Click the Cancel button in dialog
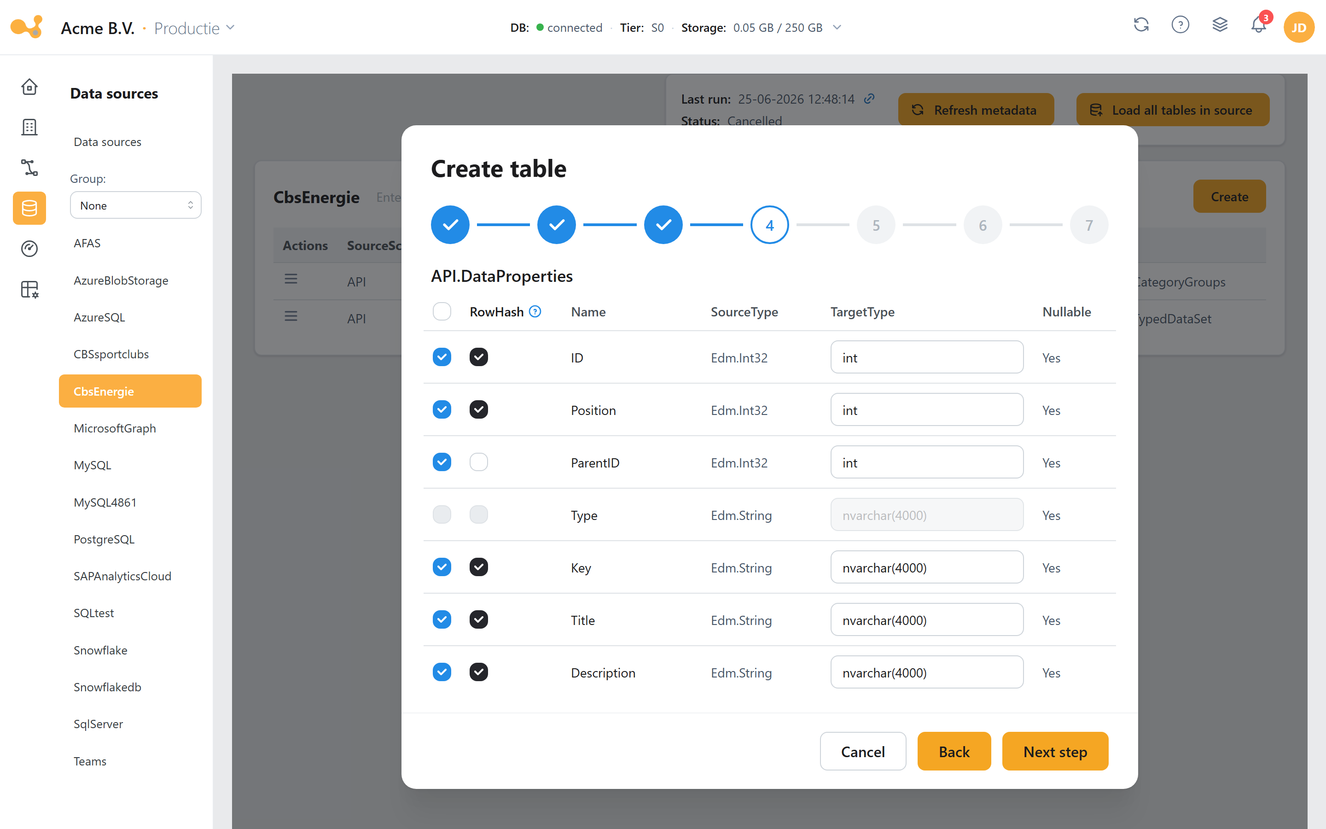This screenshot has width=1326, height=829. tap(862, 751)
